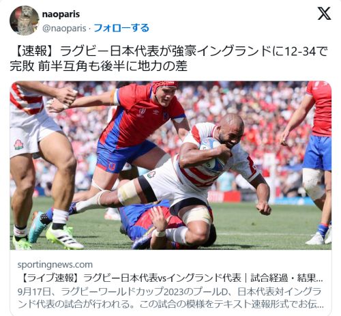Click the naoparis profile avatar
This screenshot has height=316, width=341.
tap(25, 20)
